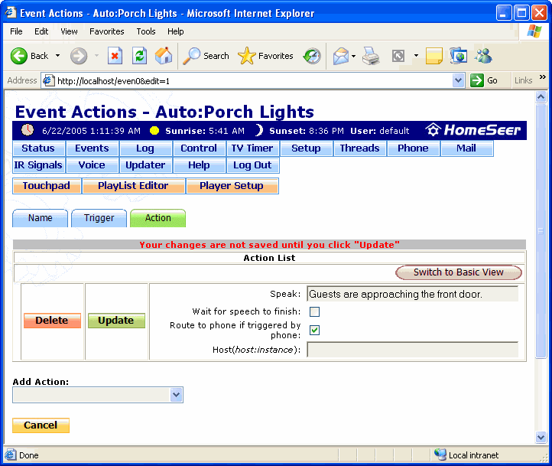
Task: Print page using printer icon
Action: coord(371,56)
